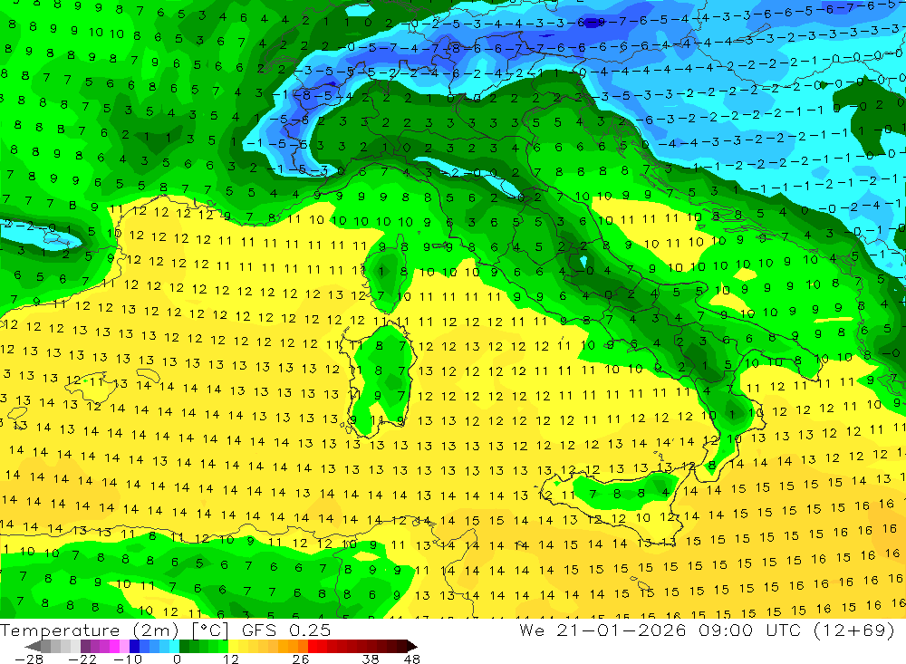This screenshot has width=906, height=664.
Task: Click the '38' legend scale label
Action: [371, 659]
